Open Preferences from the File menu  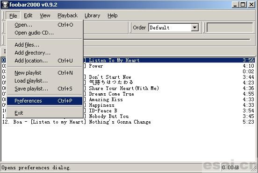(x=44, y=101)
